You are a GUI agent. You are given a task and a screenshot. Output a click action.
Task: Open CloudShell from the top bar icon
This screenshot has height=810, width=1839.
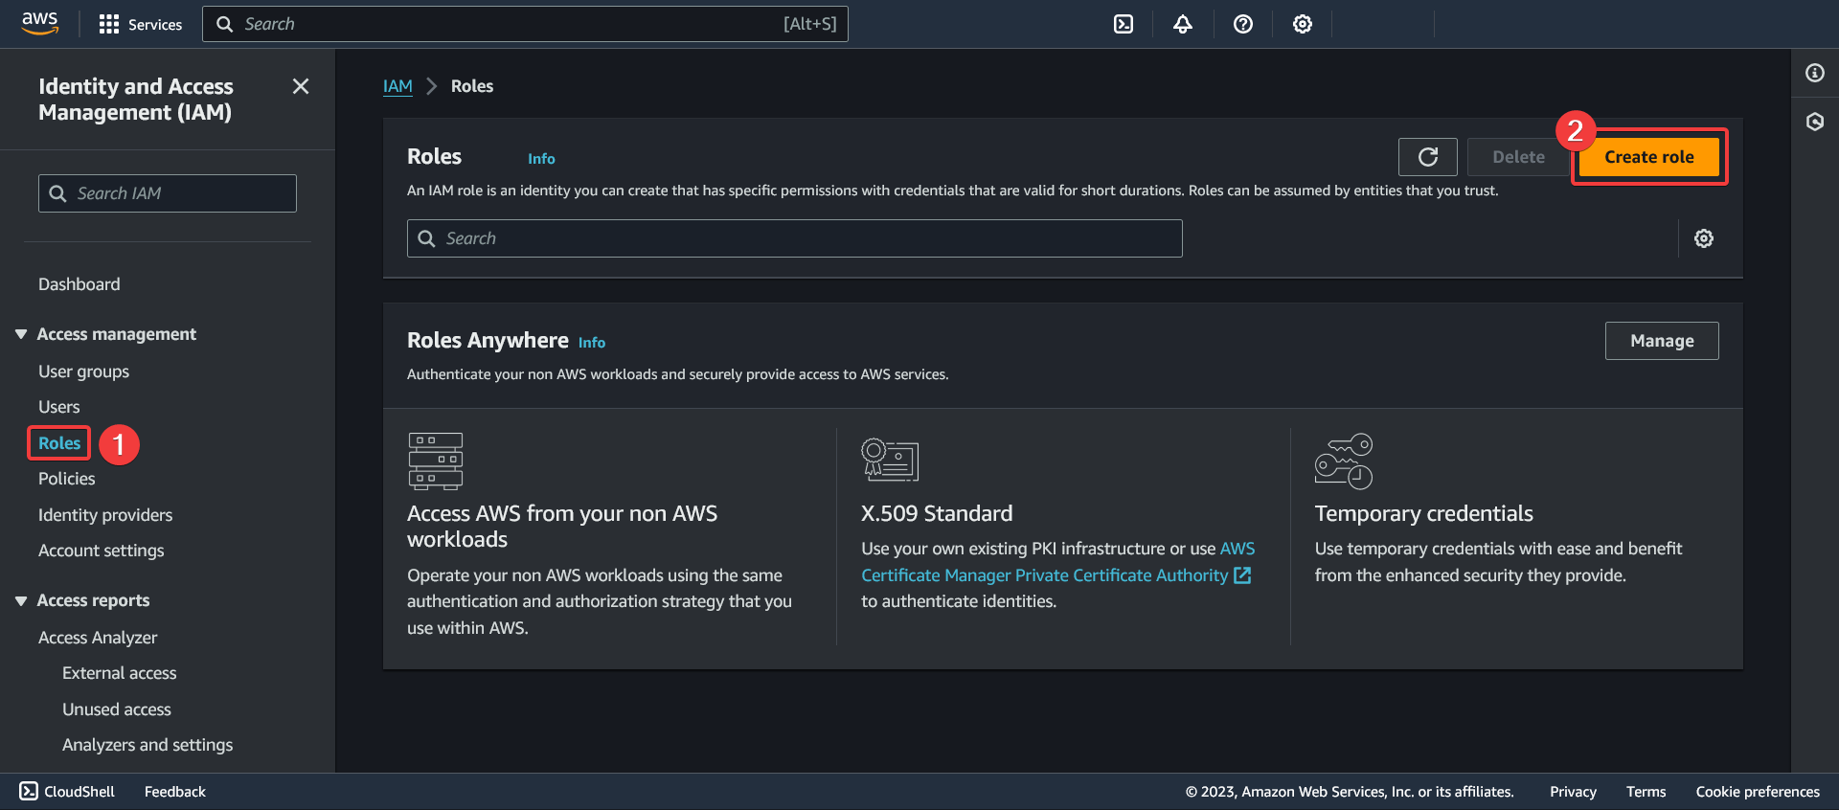click(x=1124, y=24)
